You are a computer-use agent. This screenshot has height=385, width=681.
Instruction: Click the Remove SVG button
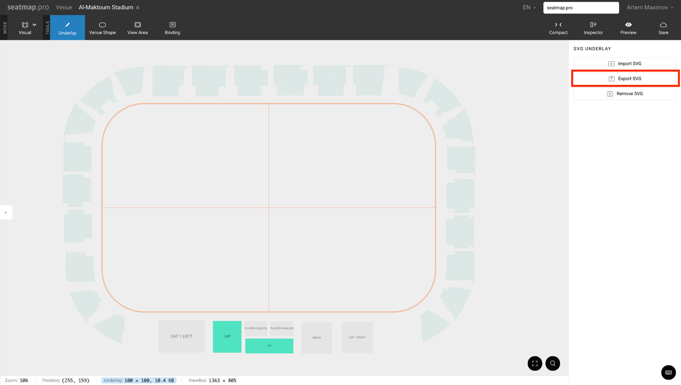click(624, 94)
